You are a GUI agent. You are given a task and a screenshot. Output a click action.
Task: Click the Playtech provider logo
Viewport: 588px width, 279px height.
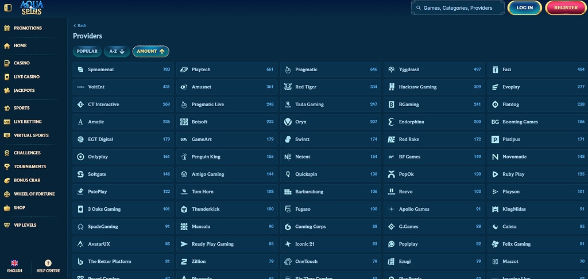(x=184, y=69)
